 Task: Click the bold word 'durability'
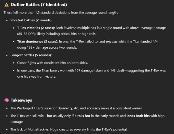(65, 108)
